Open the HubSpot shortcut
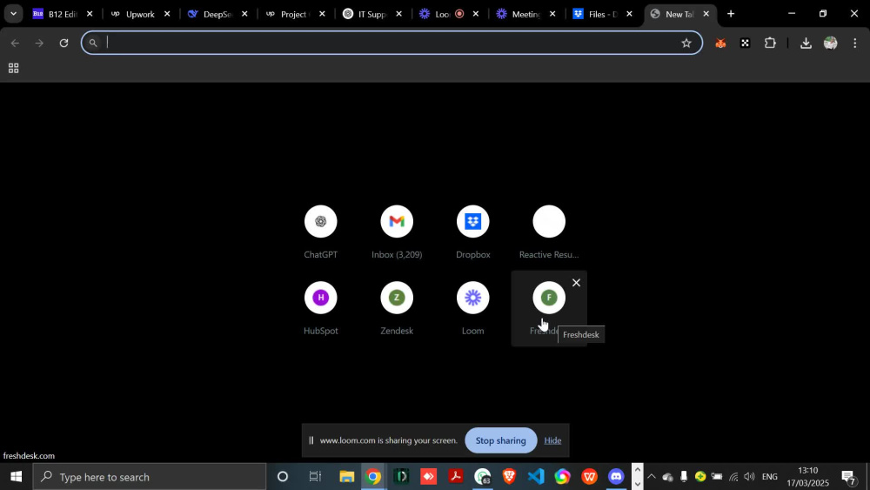The width and height of the screenshot is (870, 490). (320, 308)
